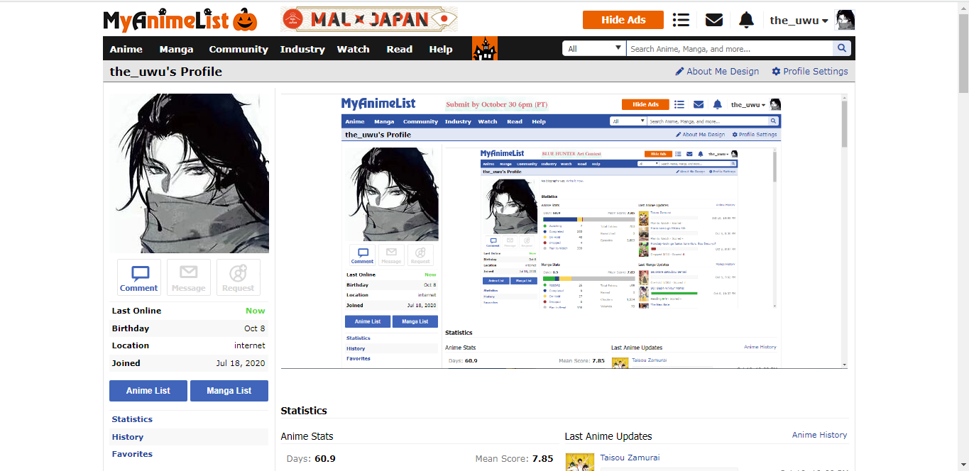Expand the the_uwu account dropdown in top header

pos(799,21)
